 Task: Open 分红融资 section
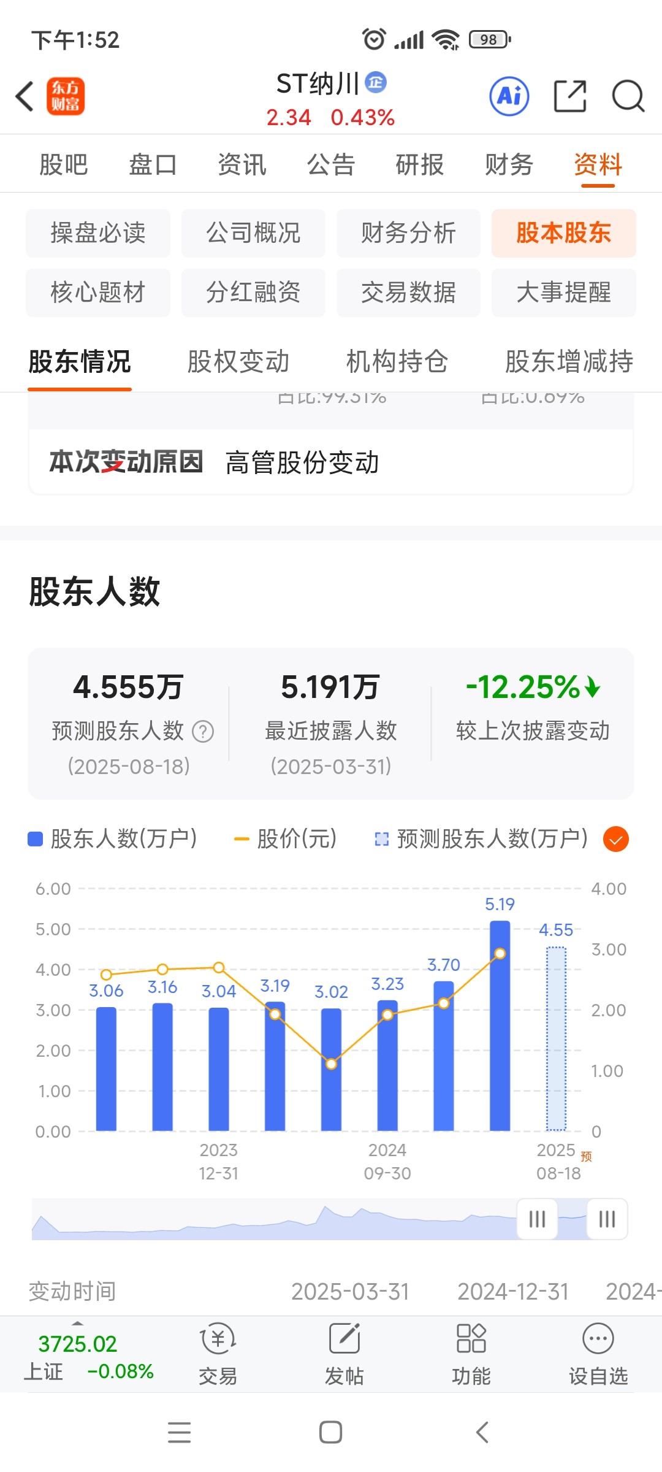[x=253, y=293]
